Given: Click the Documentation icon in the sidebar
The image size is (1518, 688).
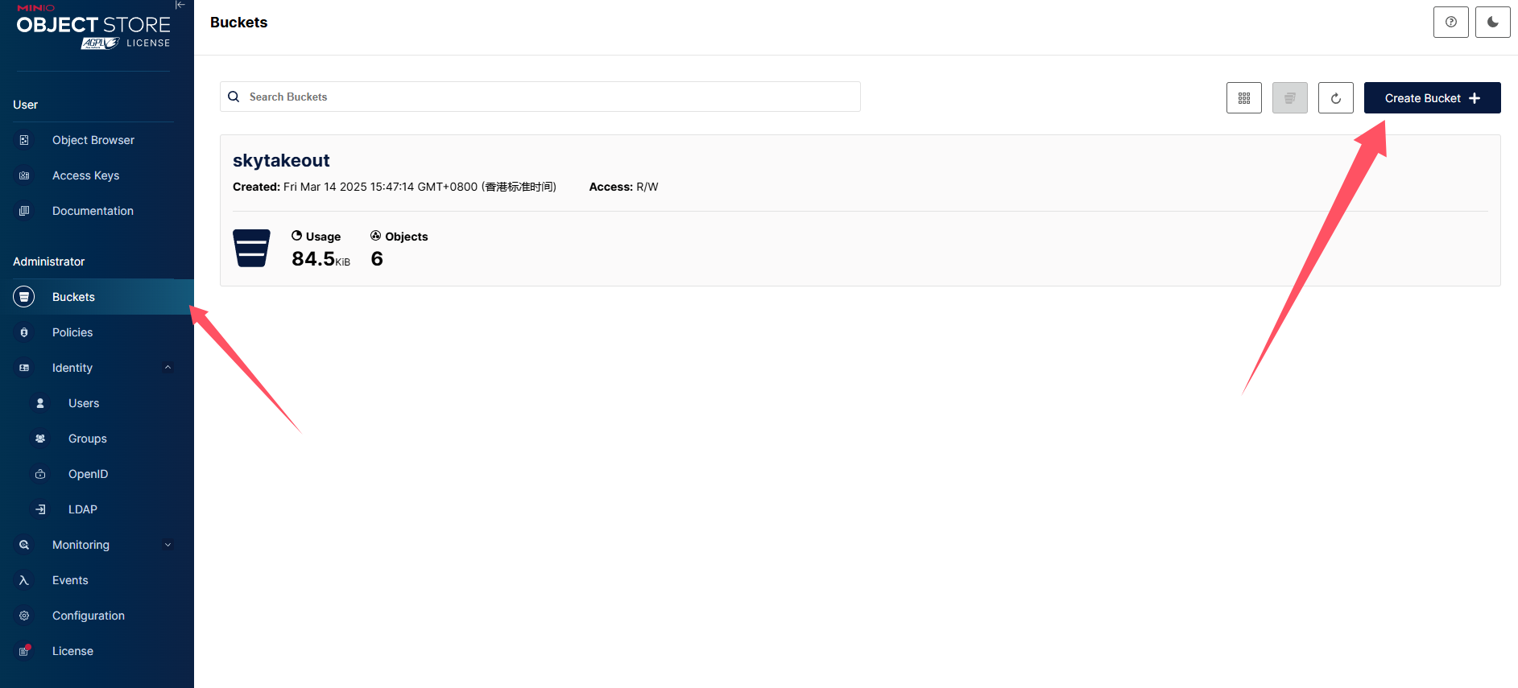Looking at the screenshot, I should (x=24, y=211).
